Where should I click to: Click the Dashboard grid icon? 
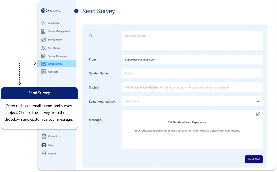click(x=43, y=23)
